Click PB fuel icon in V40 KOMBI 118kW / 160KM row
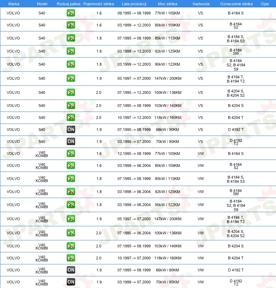 coord(71,258)
